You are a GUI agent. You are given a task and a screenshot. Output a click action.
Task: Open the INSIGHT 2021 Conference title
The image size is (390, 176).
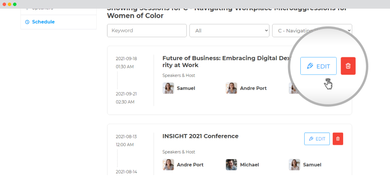pos(200,136)
